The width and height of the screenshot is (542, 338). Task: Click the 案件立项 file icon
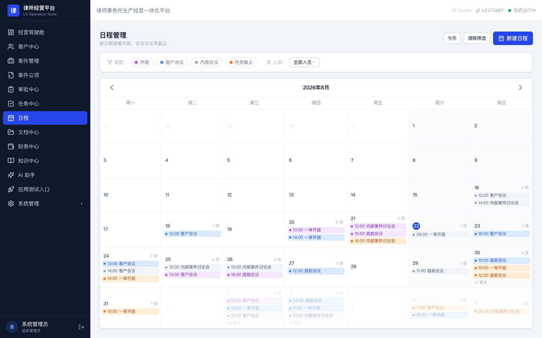click(11, 75)
